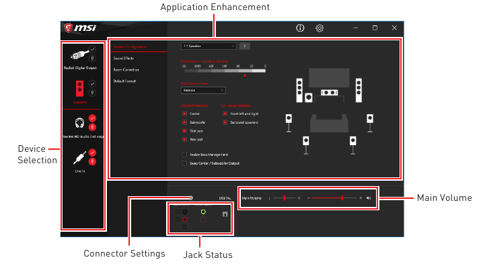483x264 pixels.
Task: Test the right side speaker in diagram
Action: click(370, 123)
